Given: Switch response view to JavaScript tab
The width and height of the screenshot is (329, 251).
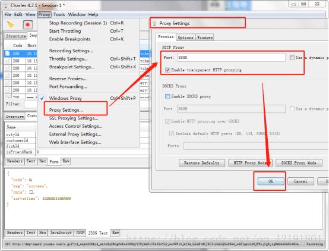Looking at the screenshot, I should coord(61,233).
